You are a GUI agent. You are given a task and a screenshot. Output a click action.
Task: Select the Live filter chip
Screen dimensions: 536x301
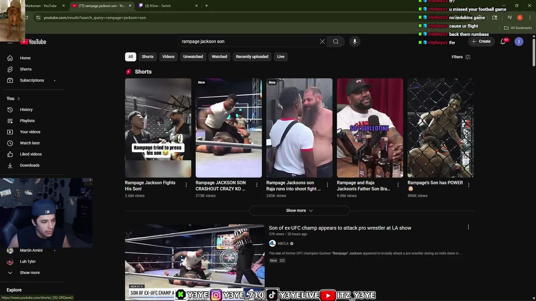[281, 57]
